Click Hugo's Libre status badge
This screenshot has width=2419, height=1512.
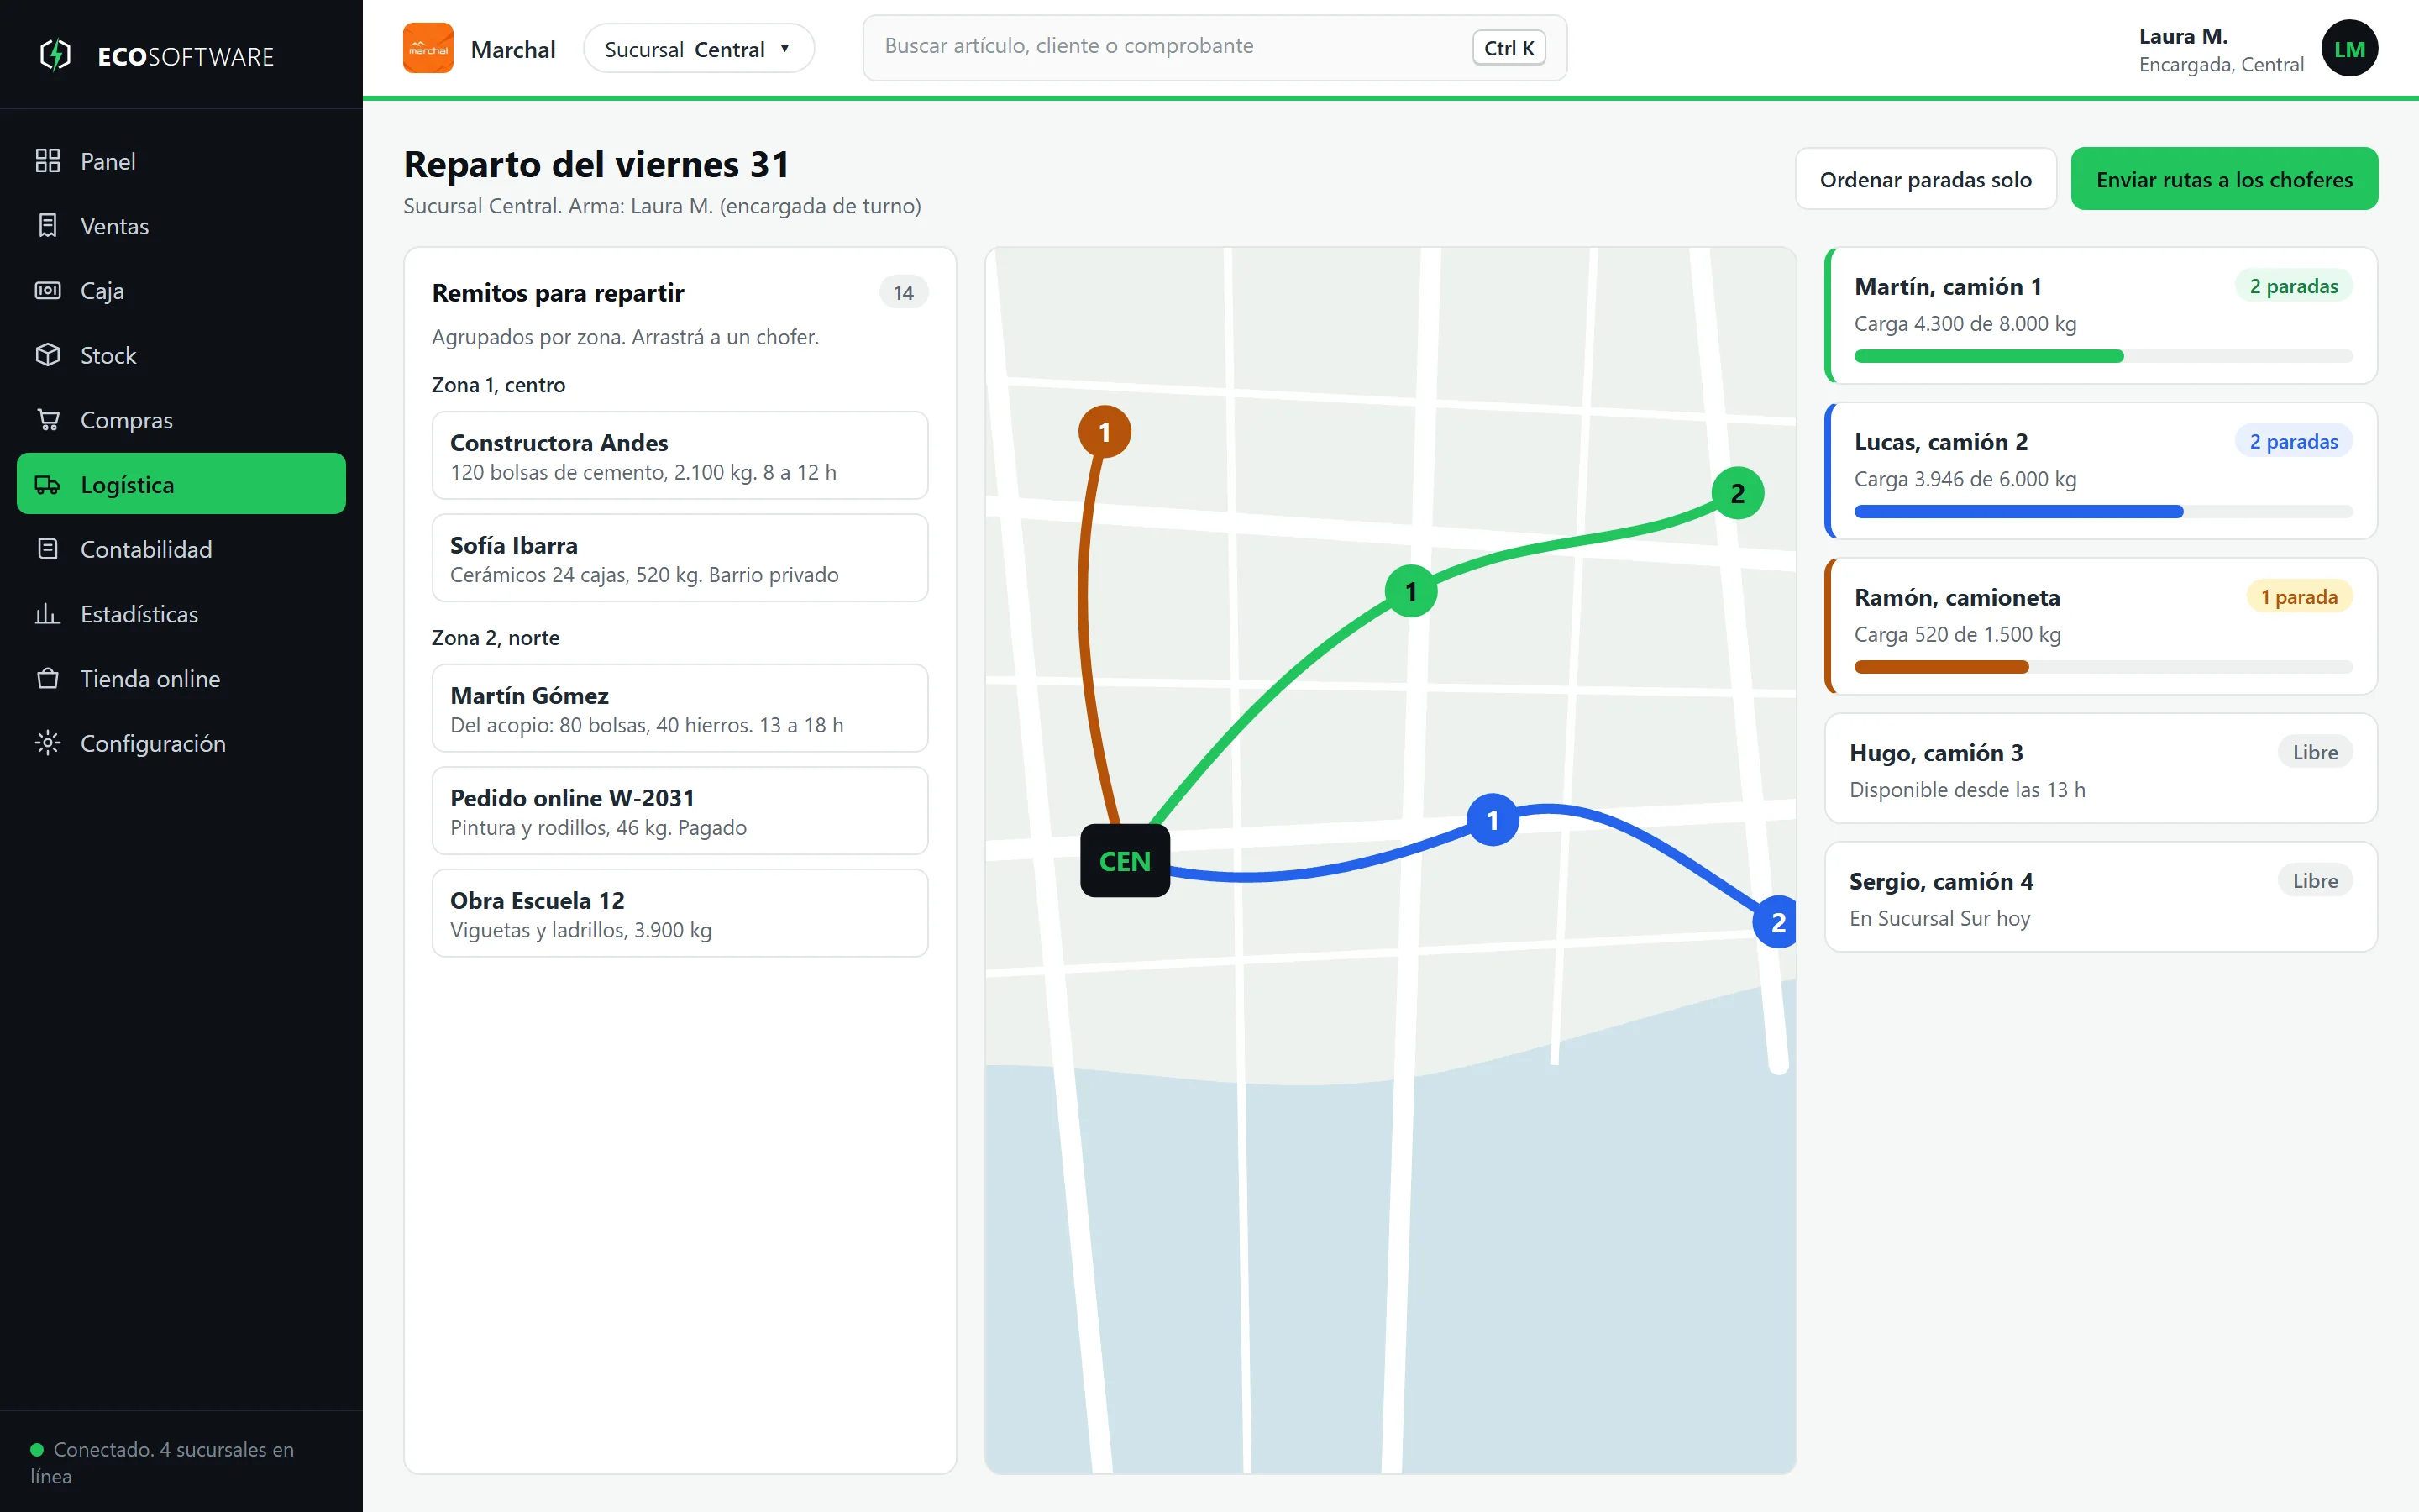coord(2315,752)
